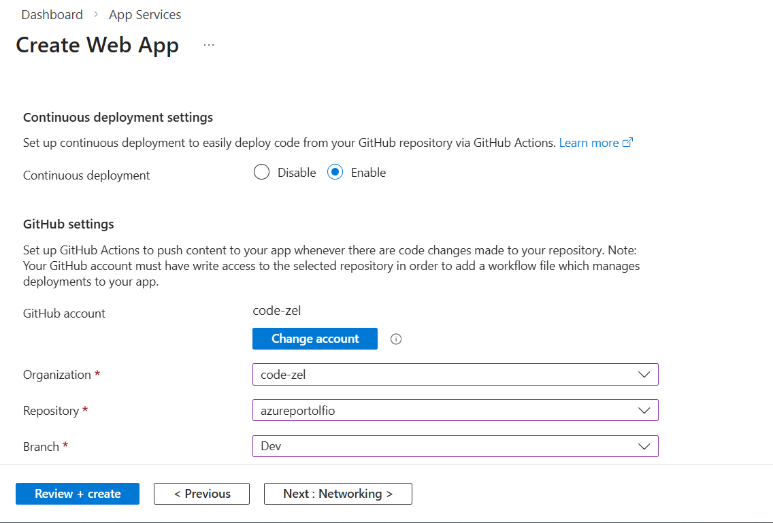
Task: Go back with the Previous button
Action: pyautogui.click(x=201, y=494)
